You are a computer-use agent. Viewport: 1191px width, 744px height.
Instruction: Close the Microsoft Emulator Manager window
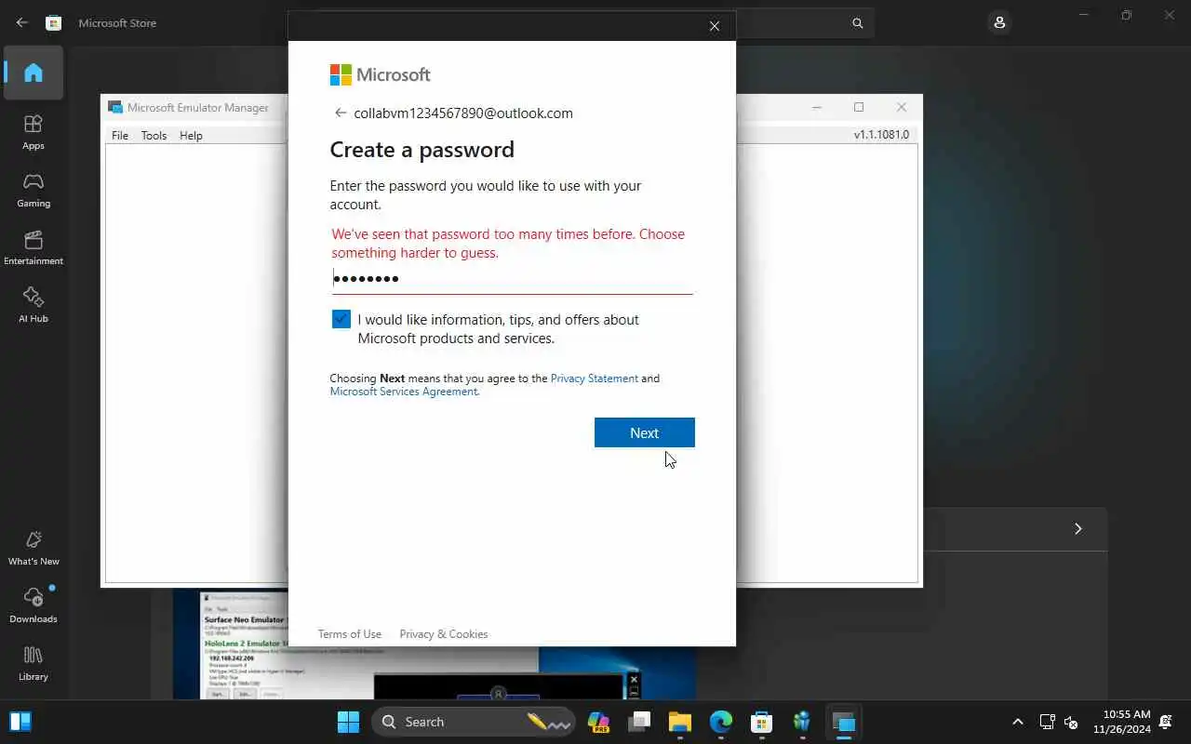tap(901, 107)
